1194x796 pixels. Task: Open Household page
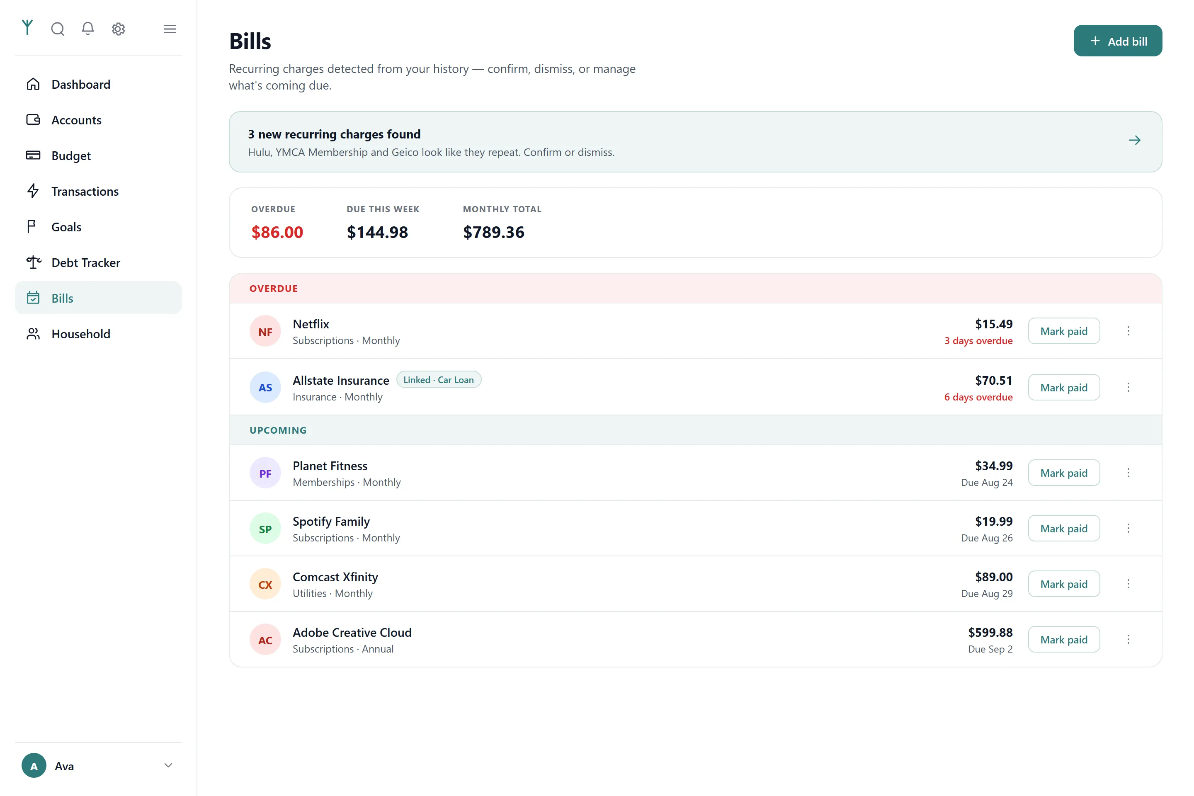pyautogui.click(x=98, y=333)
